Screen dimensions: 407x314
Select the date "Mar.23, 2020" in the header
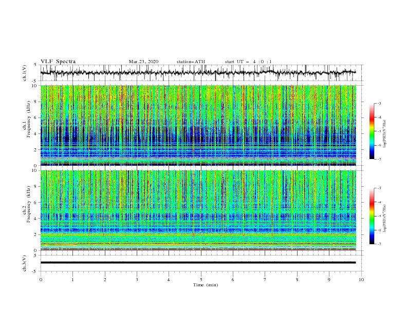[143, 62]
